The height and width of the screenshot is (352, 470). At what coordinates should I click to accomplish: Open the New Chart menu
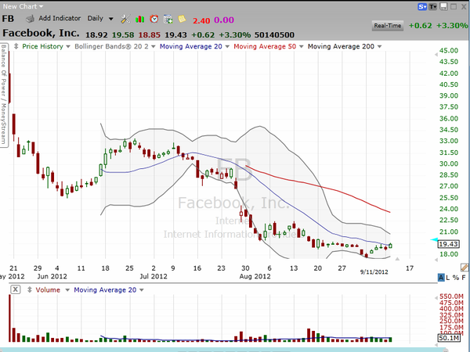tap(23, 6)
